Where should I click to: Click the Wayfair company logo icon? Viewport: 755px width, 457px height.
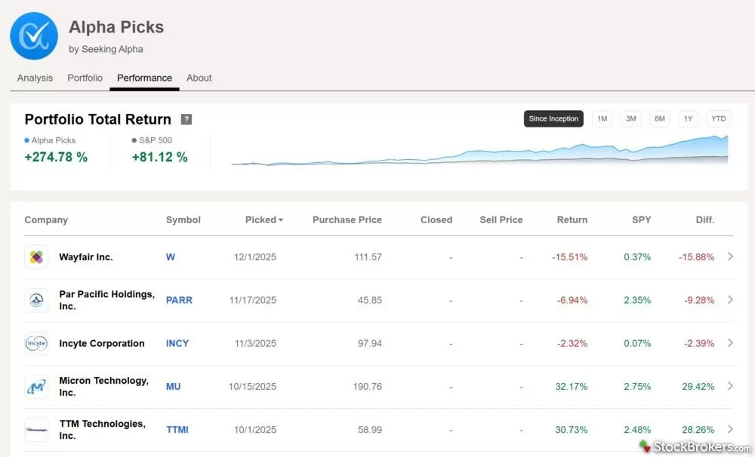(36, 257)
